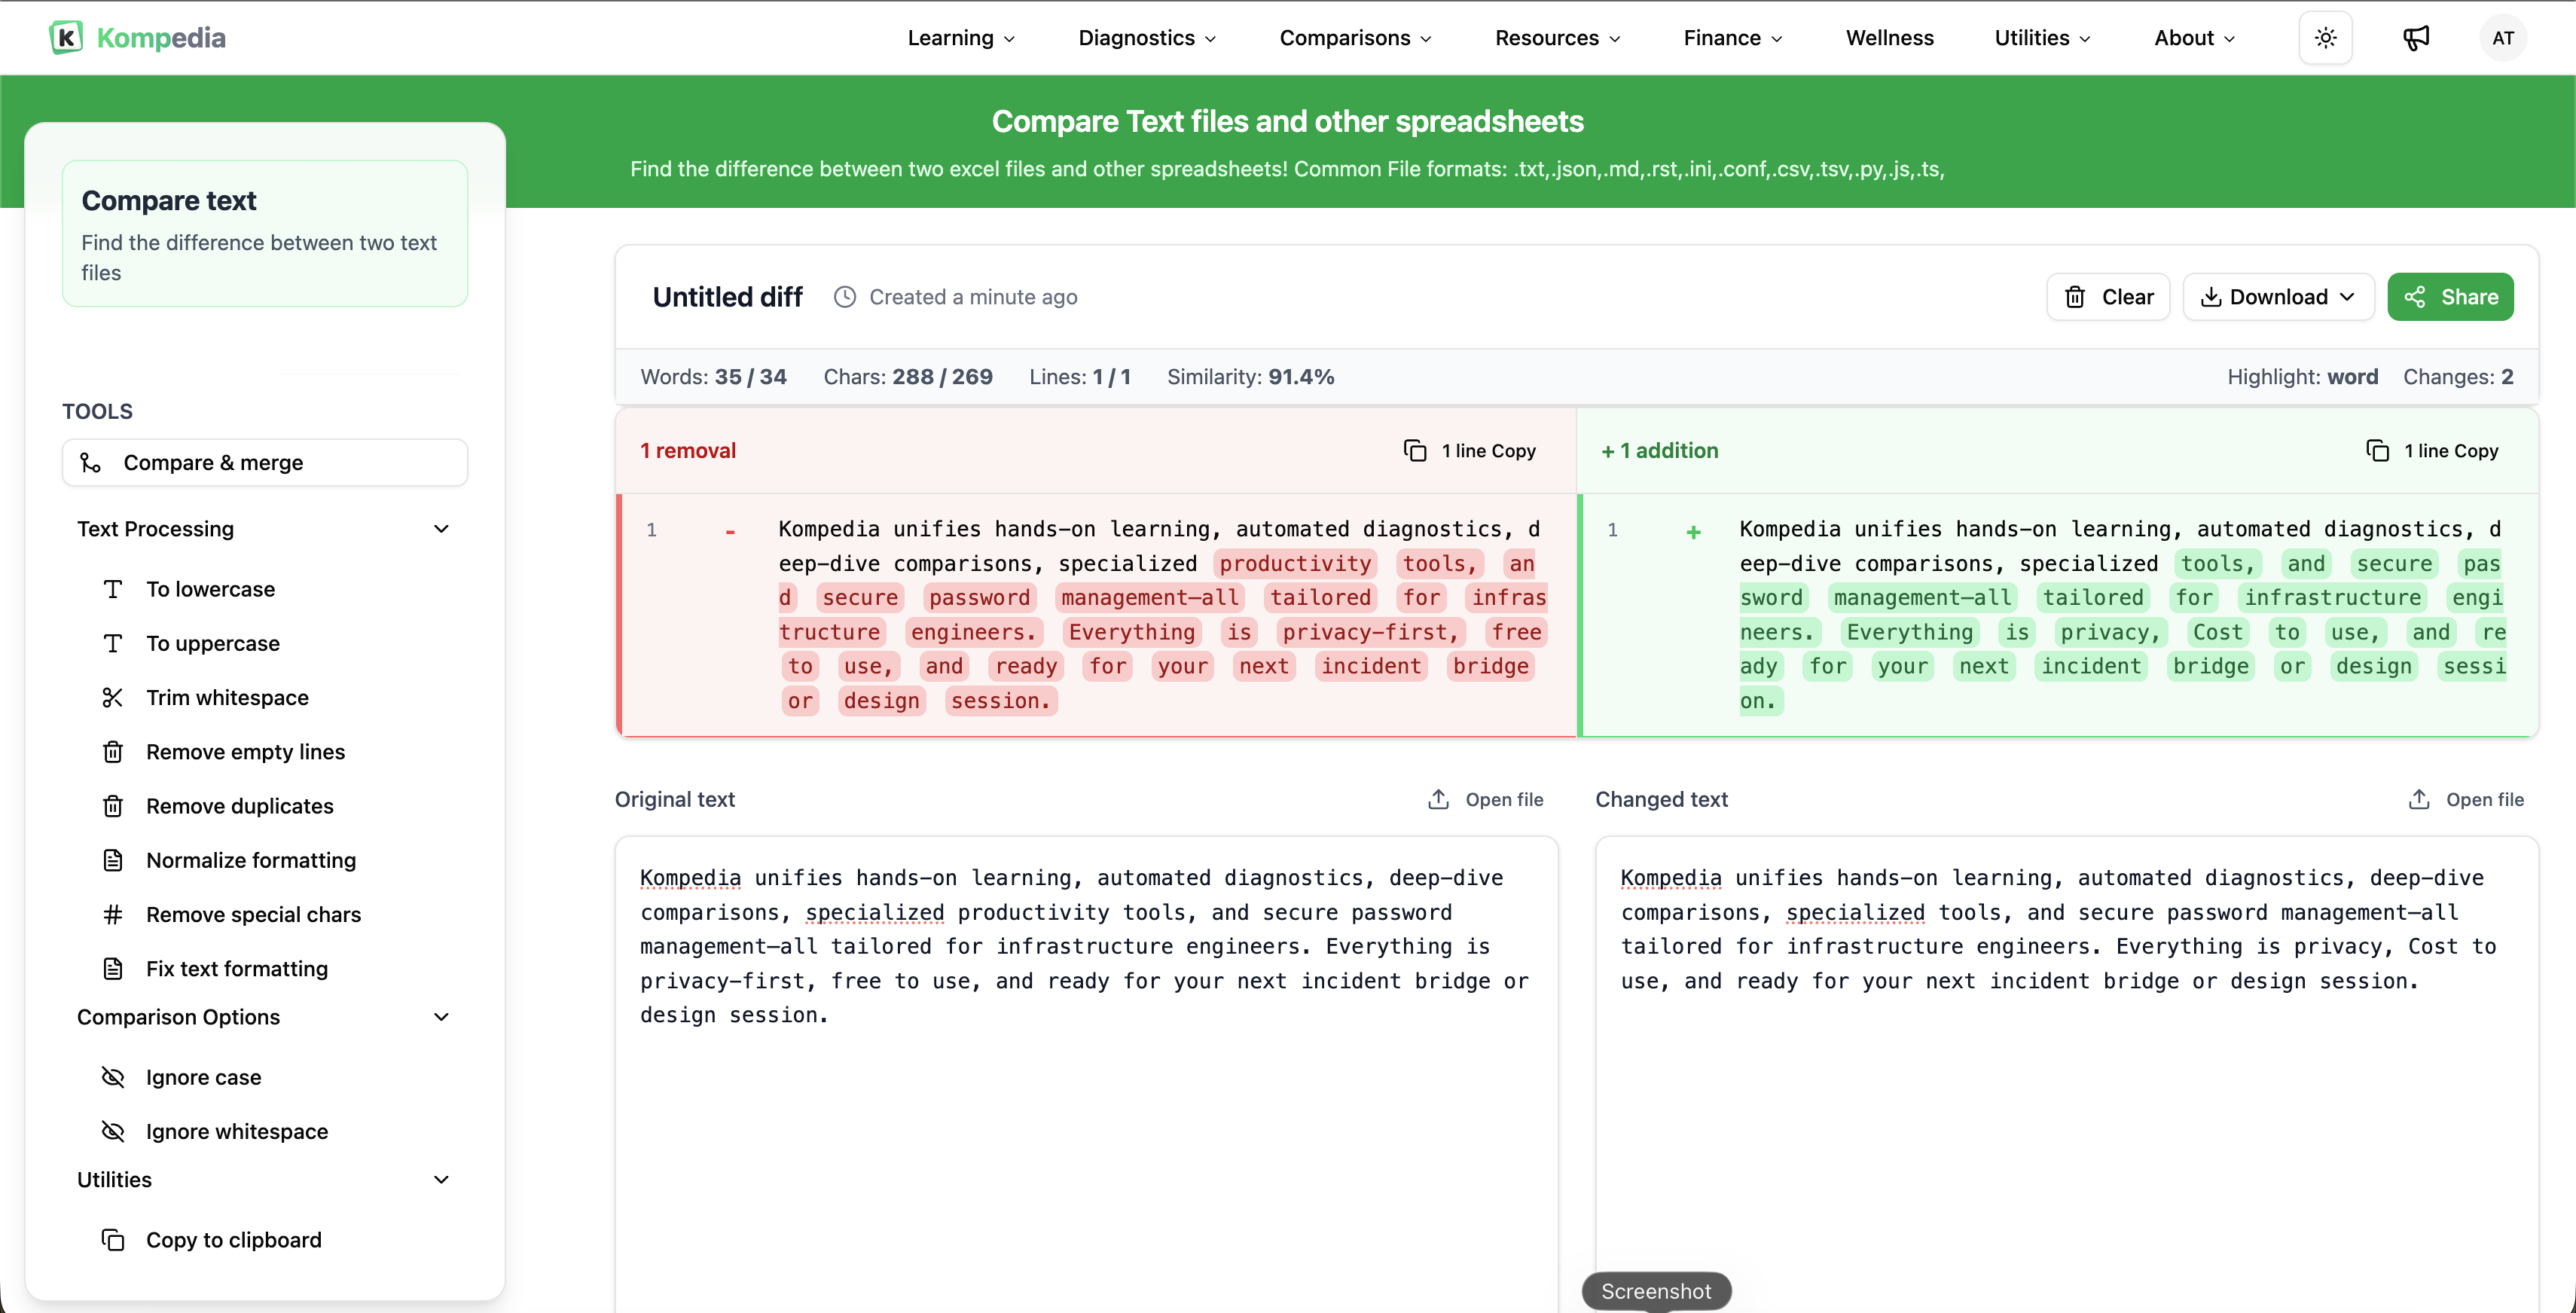
Task: Toggle the light/dark theme sun icon
Action: (x=2325, y=38)
